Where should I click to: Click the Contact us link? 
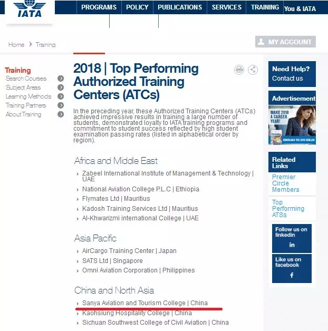pyautogui.click(x=287, y=79)
